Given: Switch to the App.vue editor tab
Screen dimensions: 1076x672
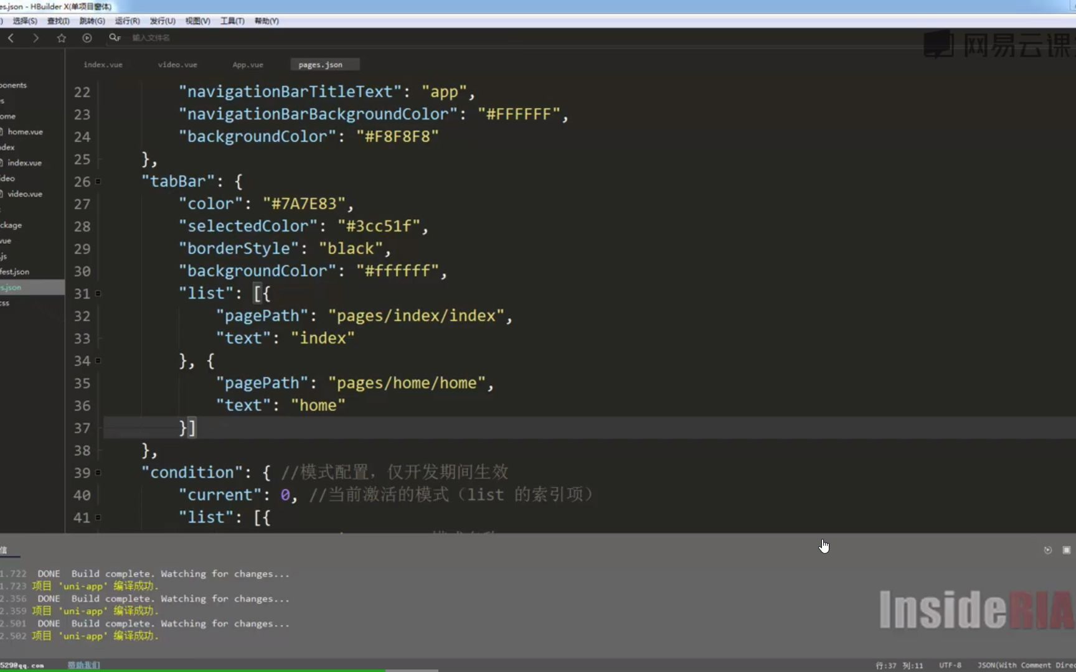Looking at the screenshot, I should 248,65.
